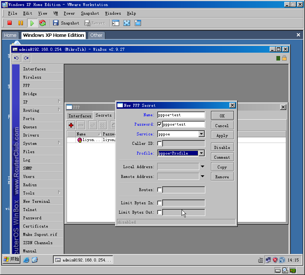This screenshot has height=275, width=305.
Task: Enable the Limit Bytes Out checkbox
Action: (159, 212)
